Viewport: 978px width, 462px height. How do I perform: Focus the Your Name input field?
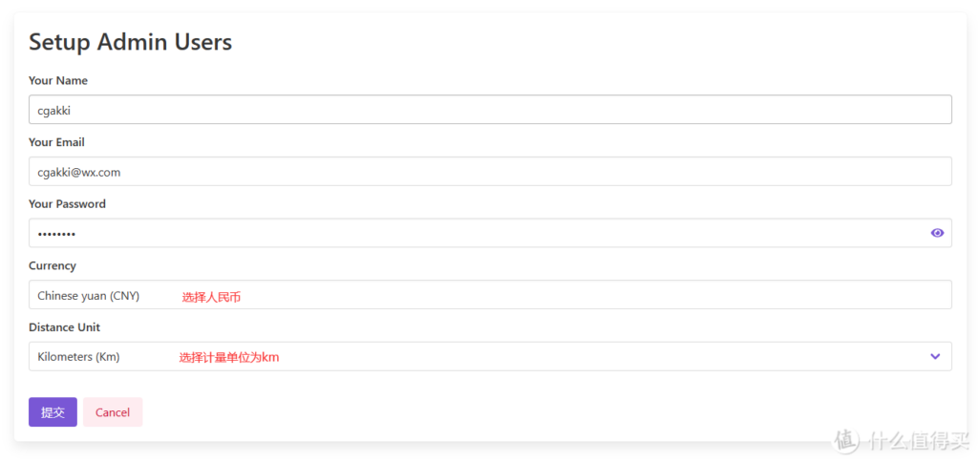click(478, 110)
